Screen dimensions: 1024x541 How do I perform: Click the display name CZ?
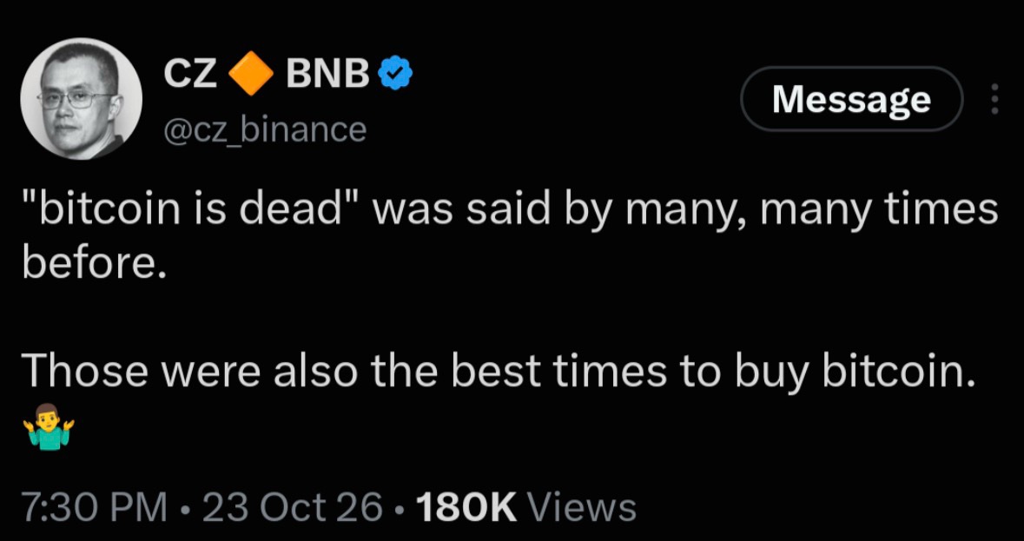(x=189, y=74)
